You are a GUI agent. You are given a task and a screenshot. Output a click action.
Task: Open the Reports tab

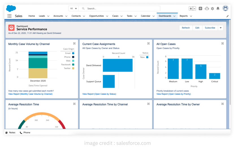(x=184, y=16)
